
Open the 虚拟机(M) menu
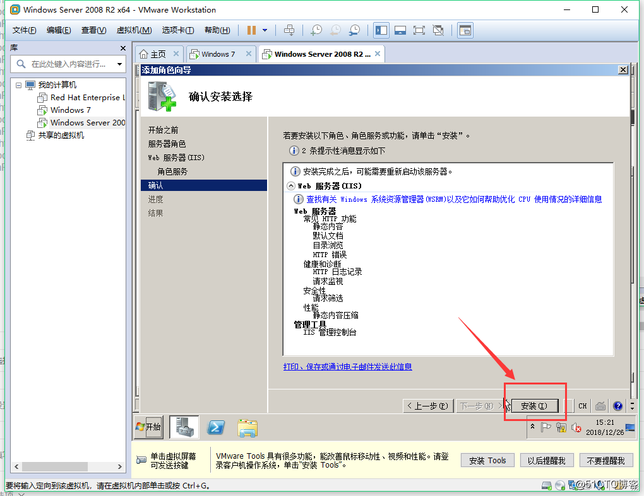pyautogui.click(x=134, y=30)
